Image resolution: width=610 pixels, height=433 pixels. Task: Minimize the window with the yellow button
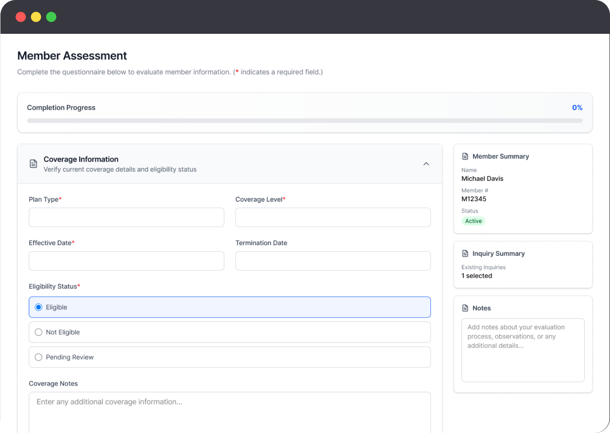coord(36,17)
